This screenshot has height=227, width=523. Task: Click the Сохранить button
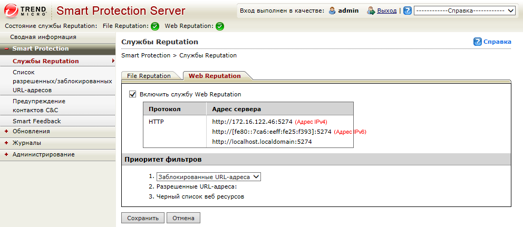142,218
